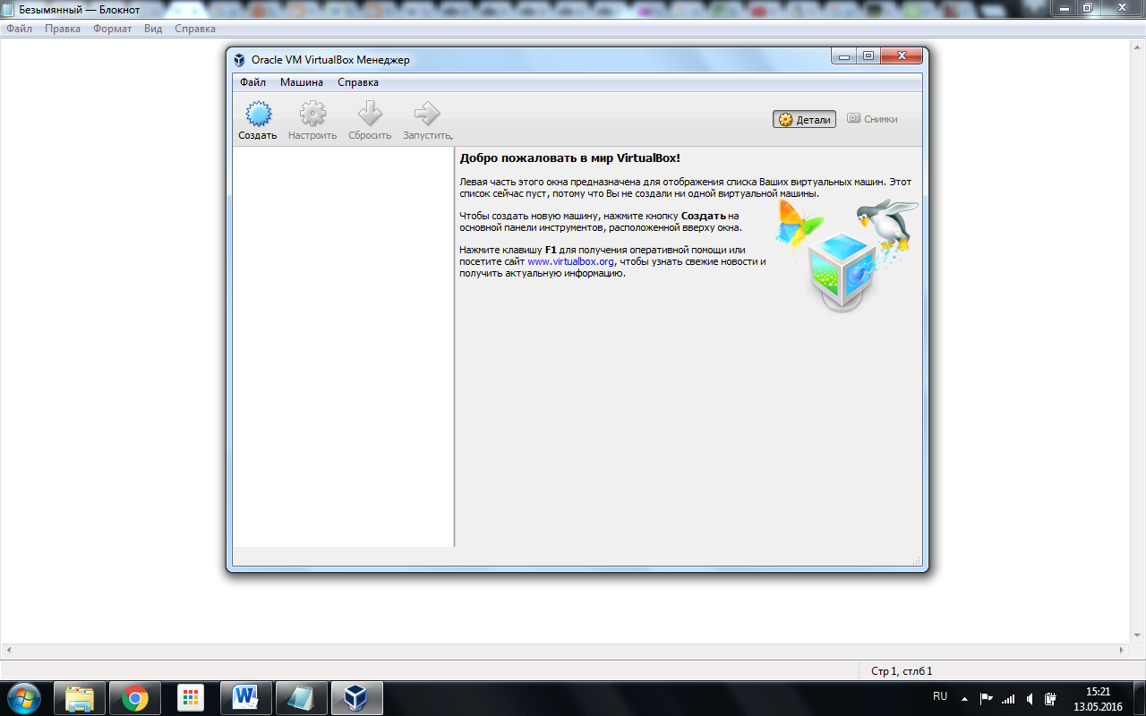
Task: Open the Windows Start menu
Action: click(24, 697)
